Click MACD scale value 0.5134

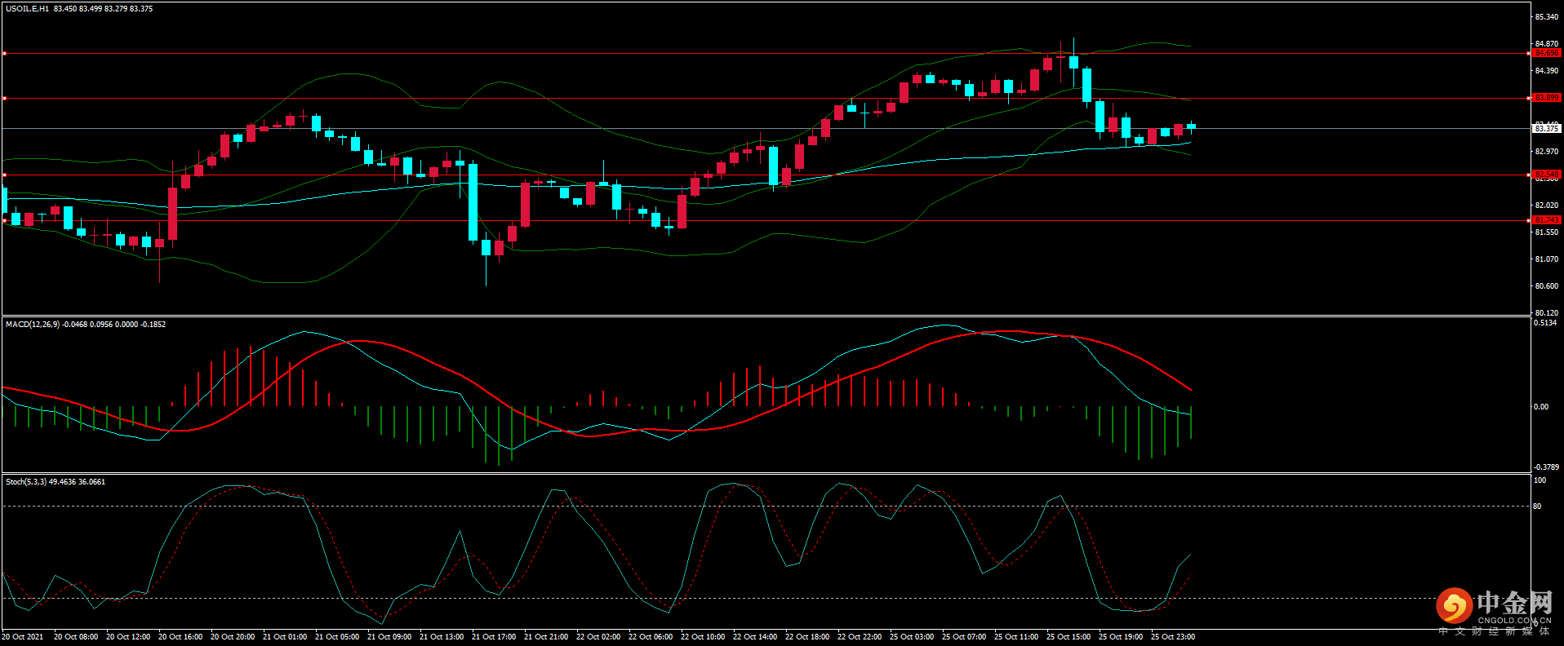[1546, 323]
